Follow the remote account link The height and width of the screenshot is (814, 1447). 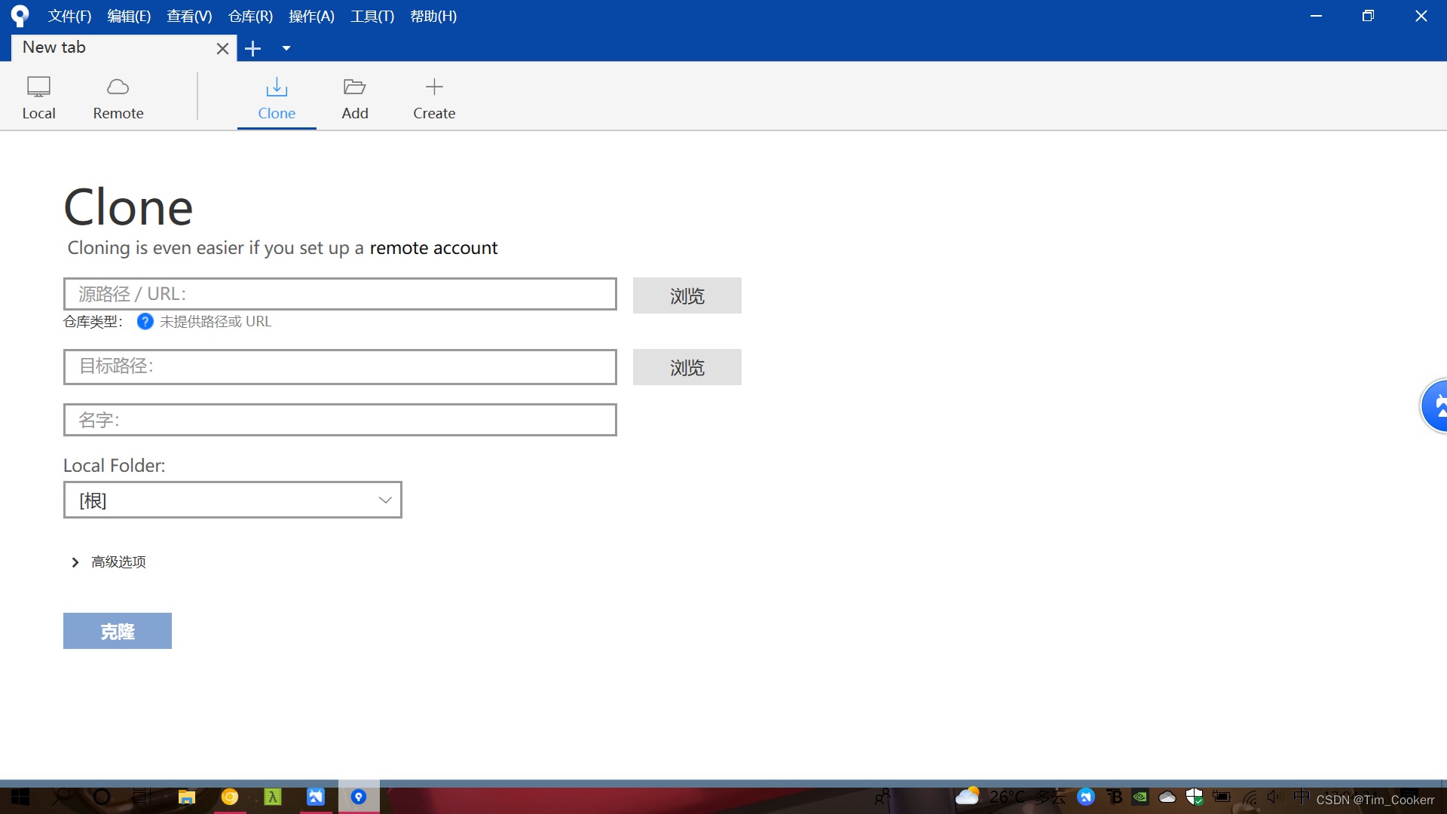(x=433, y=248)
